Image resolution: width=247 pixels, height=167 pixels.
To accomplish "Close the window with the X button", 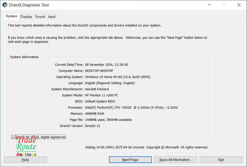I will [x=239, y=5].
